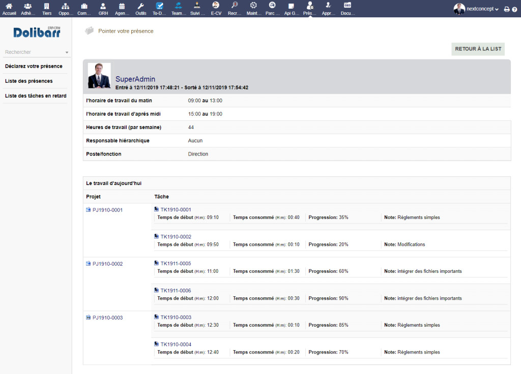Viewport: 521px width, 374px height.
Task: Open task TK1911-0005 link
Action: (176, 264)
